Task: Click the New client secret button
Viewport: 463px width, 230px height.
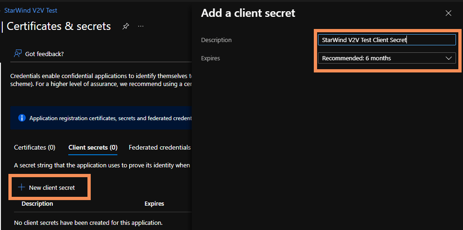Action: (46, 187)
